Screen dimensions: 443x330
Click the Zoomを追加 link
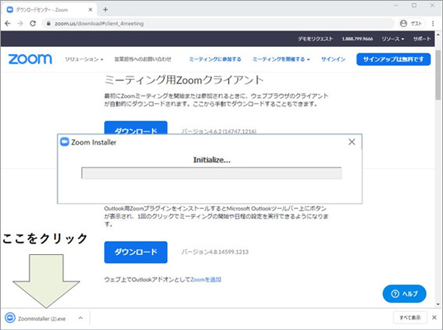click(x=205, y=280)
